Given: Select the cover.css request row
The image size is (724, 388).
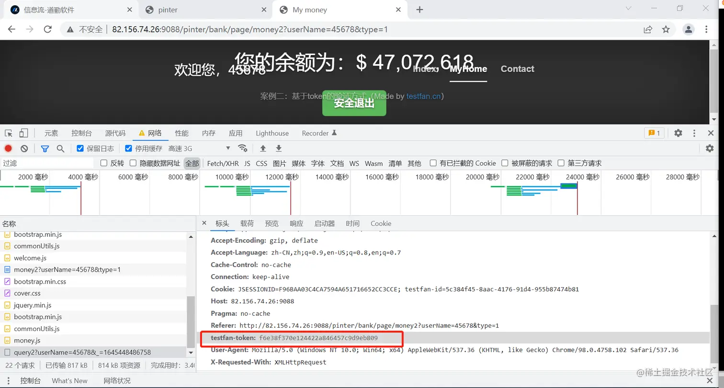Looking at the screenshot, I should [x=93, y=293].
